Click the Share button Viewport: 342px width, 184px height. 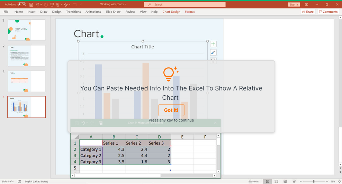(x=308, y=12)
